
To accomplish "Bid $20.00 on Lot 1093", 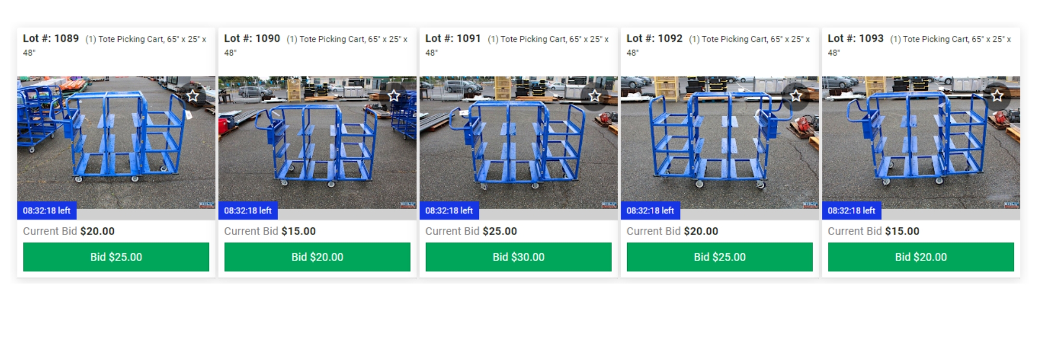I will tap(921, 257).
